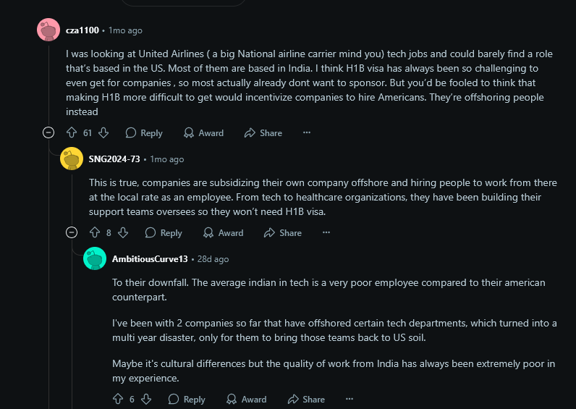The image size is (576, 409).
Task: Collapse cza1100's comment thread
Action: (48, 132)
